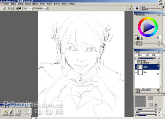Click the reset tool icon in property bar
165x119 pixels.
pos(5,8)
